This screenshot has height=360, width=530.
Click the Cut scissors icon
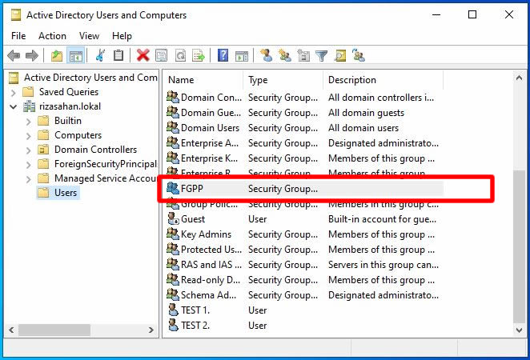click(x=100, y=55)
